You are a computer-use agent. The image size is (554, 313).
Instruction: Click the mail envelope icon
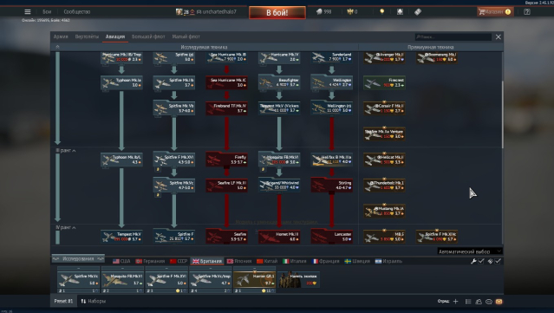tap(499, 302)
